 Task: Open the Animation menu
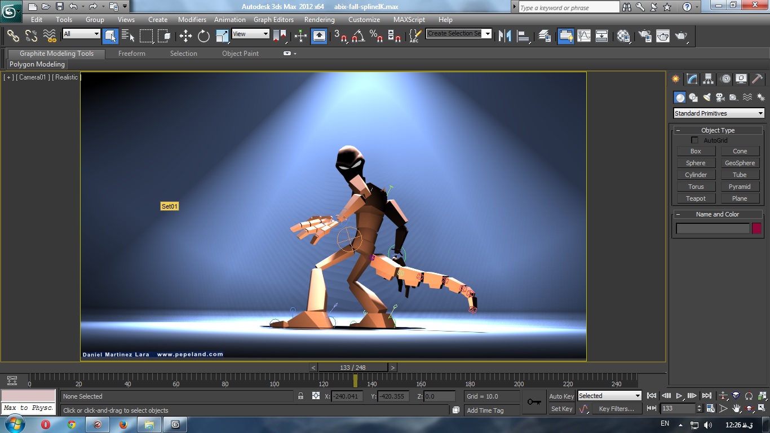(230, 19)
